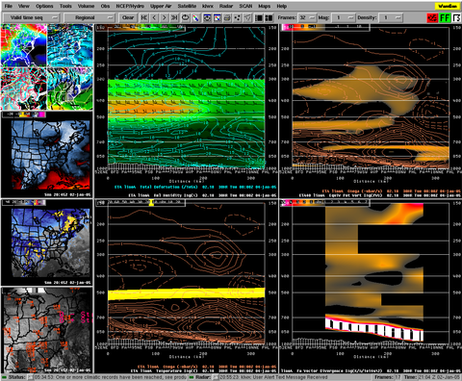Jump to the last frame

[x=174, y=17]
